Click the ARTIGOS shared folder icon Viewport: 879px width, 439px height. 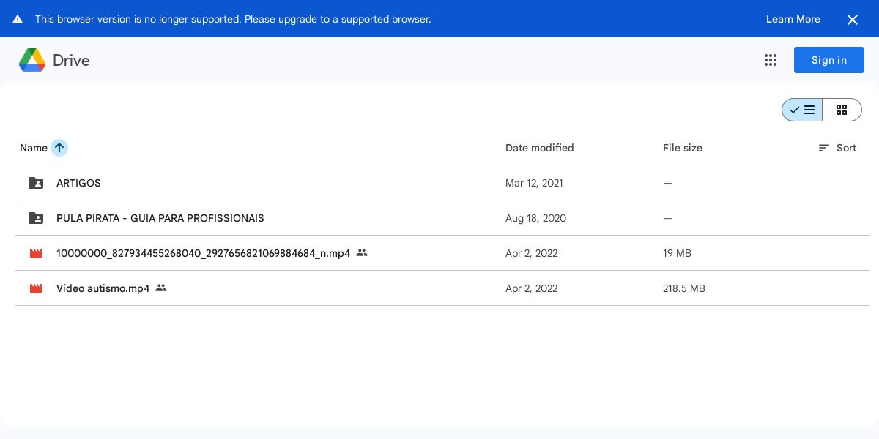click(36, 183)
